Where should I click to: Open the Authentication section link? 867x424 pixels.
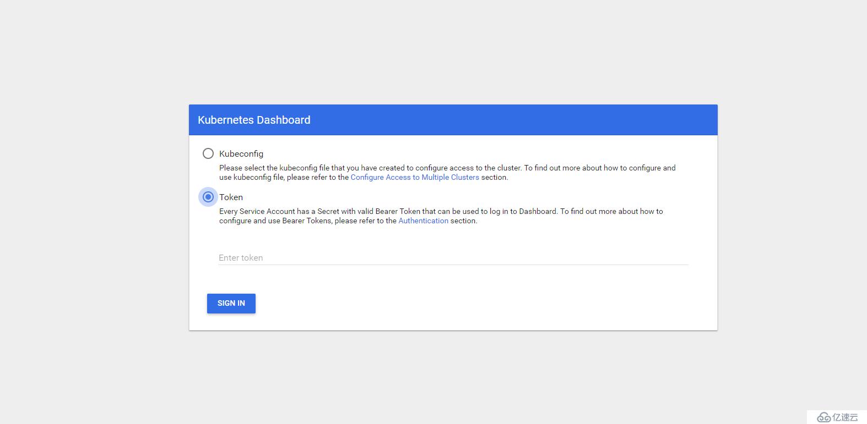click(x=423, y=221)
